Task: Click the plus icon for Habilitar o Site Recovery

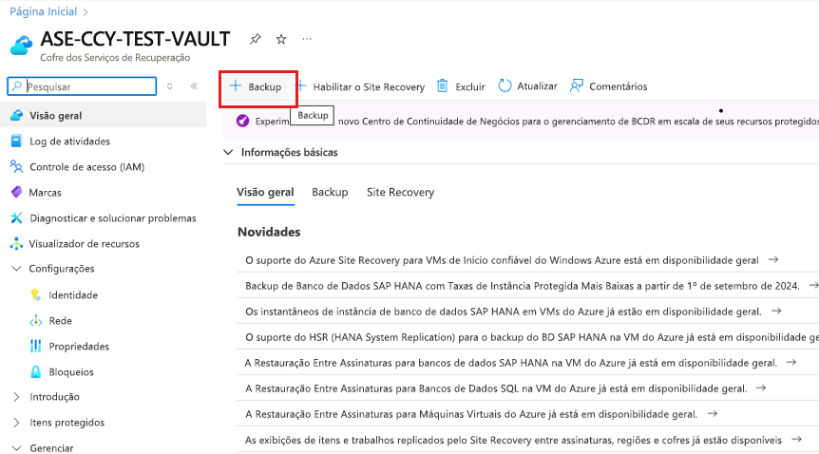Action: pos(301,86)
